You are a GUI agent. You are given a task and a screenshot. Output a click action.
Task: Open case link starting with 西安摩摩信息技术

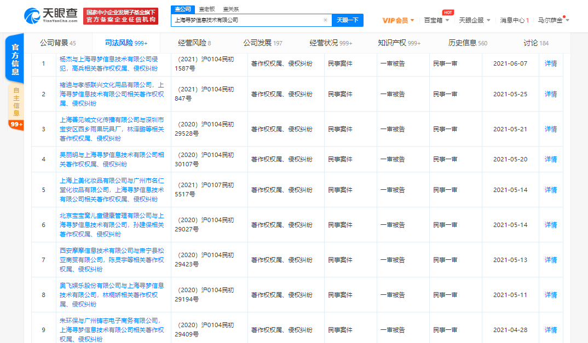pos(112,260)
